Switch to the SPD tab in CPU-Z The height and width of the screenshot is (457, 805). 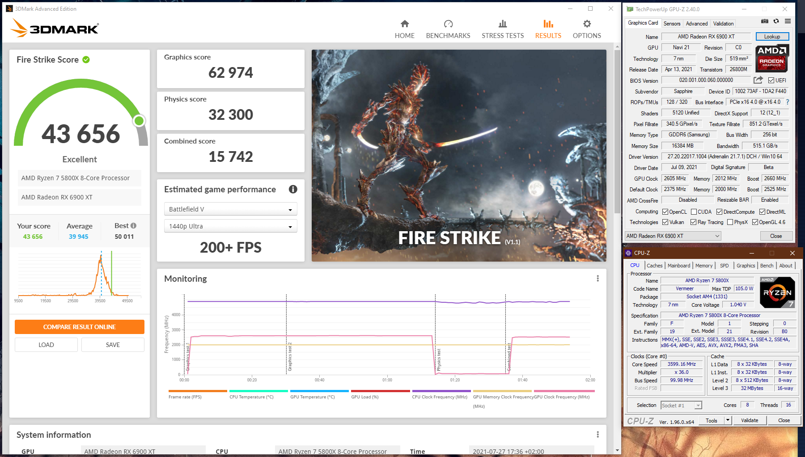724,266
